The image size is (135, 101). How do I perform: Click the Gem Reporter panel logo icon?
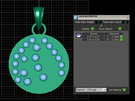pos(76,17)
